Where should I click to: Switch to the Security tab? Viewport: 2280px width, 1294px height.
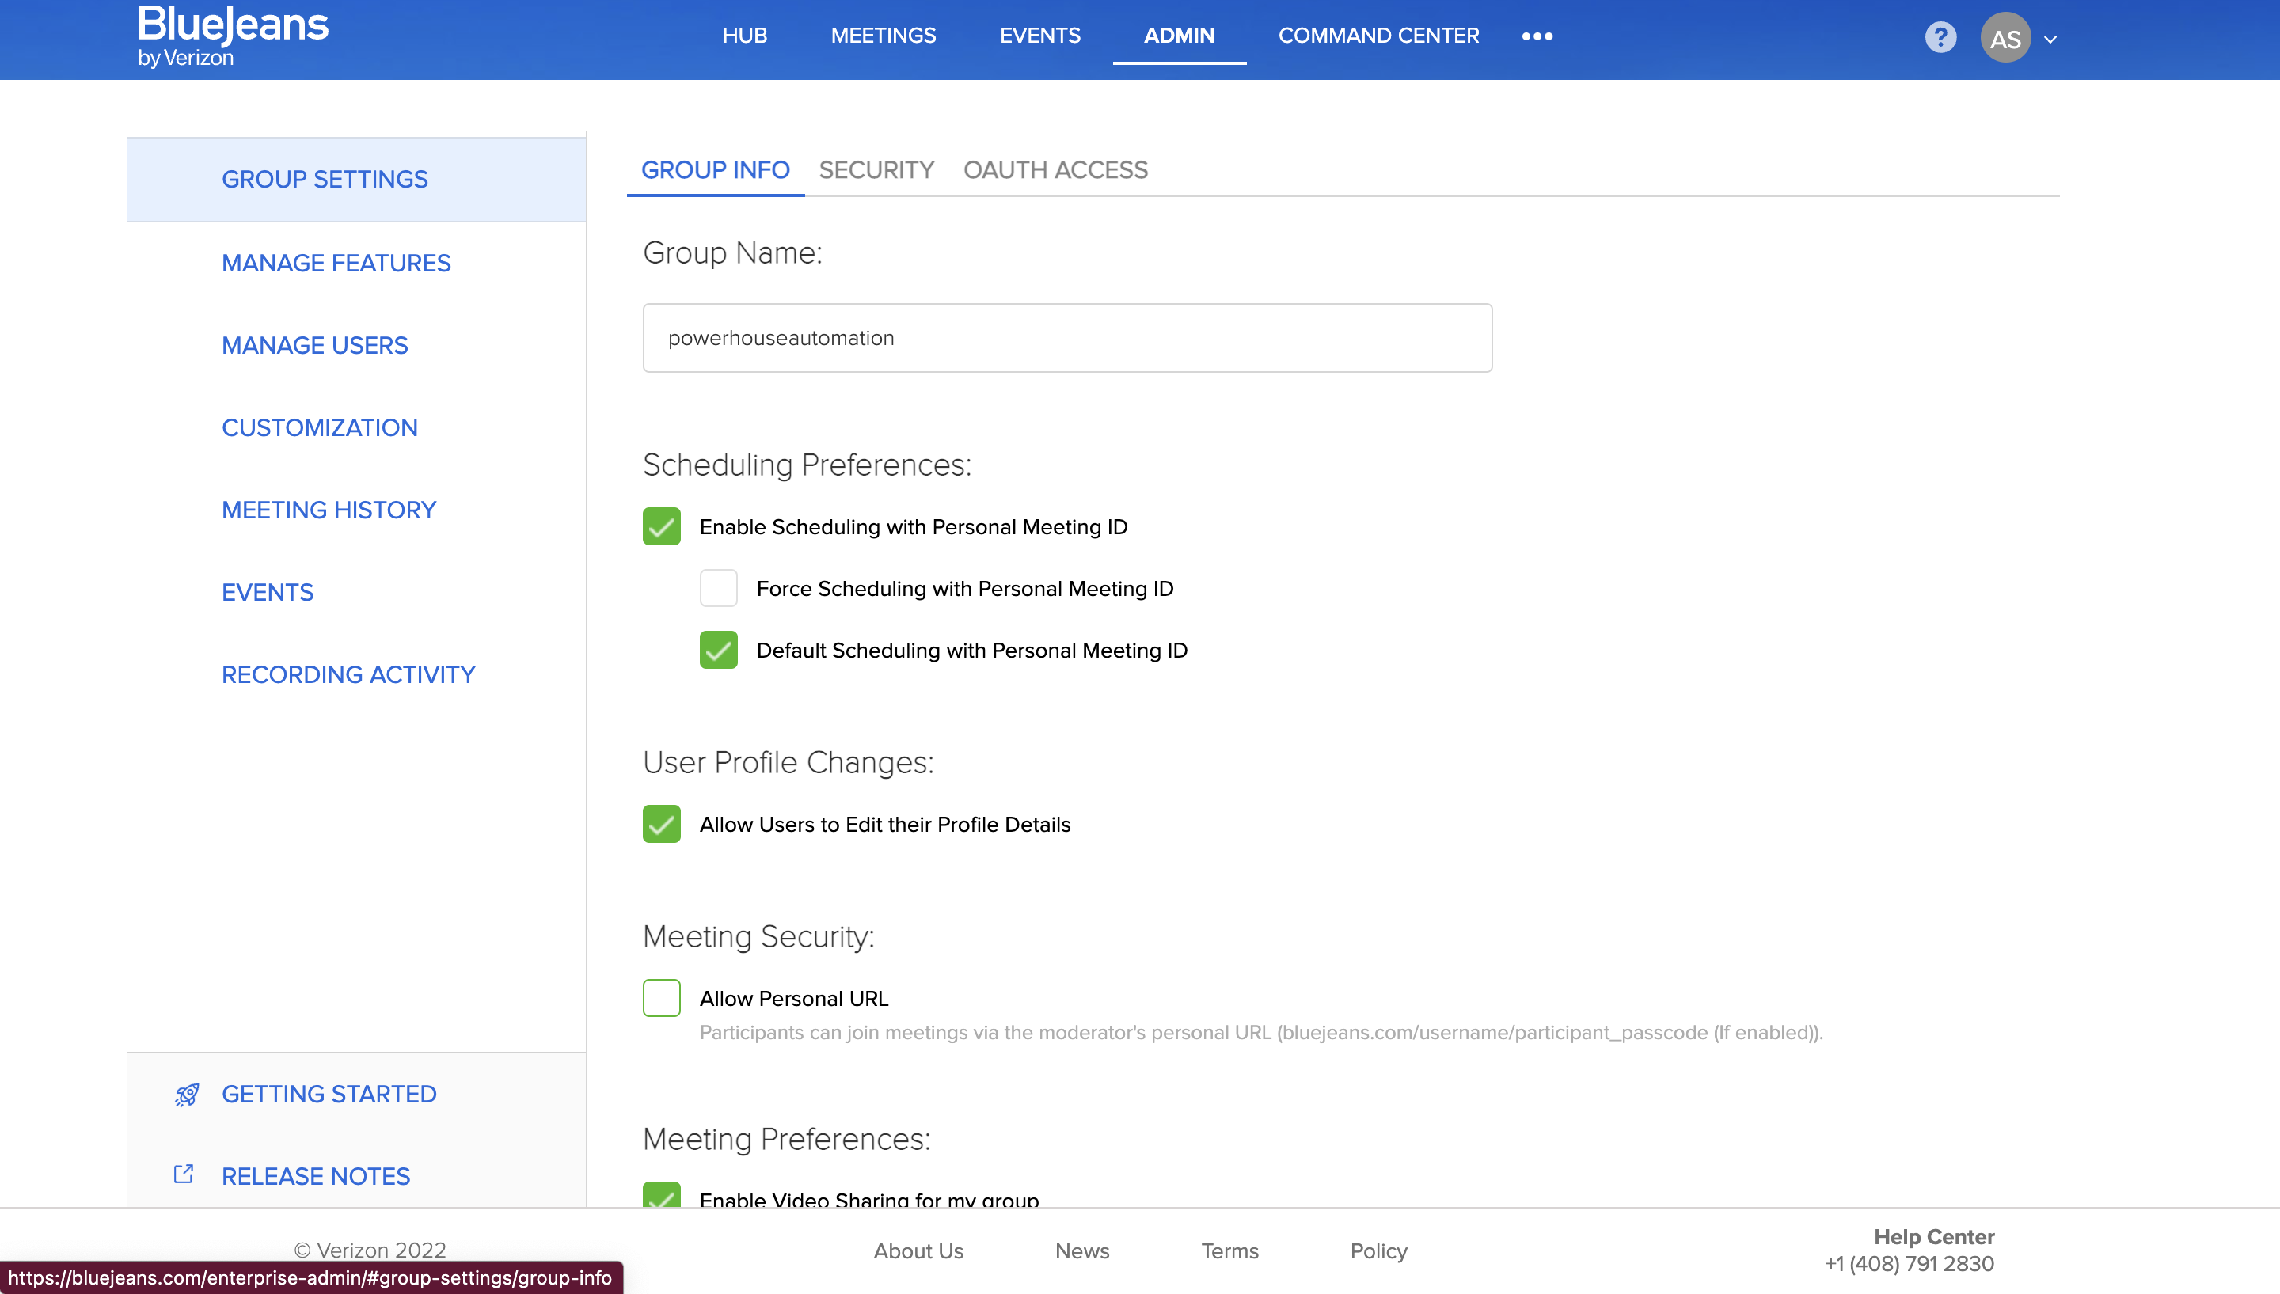coord(876,169)
